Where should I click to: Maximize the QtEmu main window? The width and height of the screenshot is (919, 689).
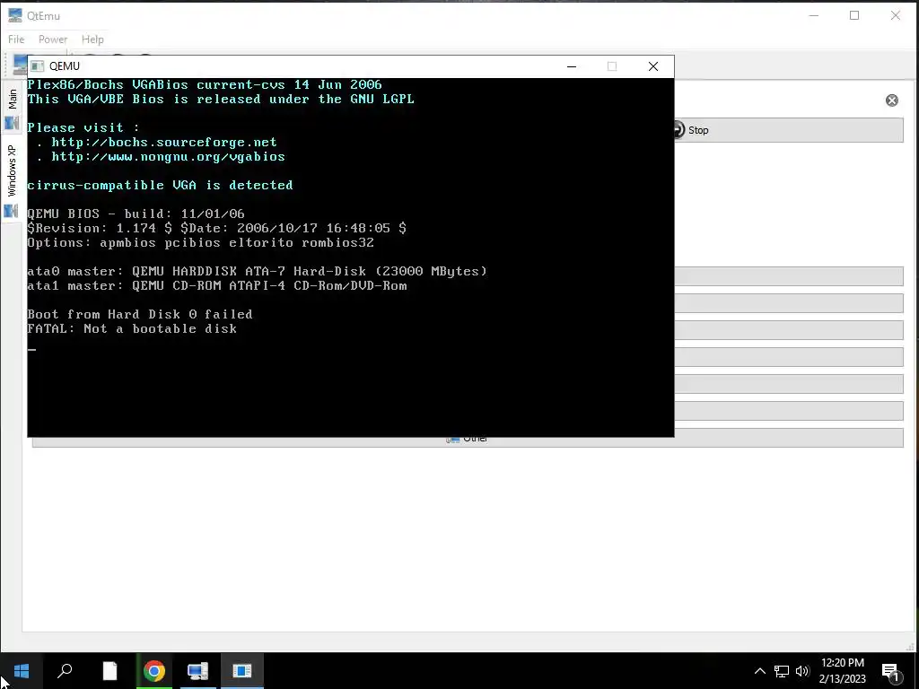pos(854,16)
